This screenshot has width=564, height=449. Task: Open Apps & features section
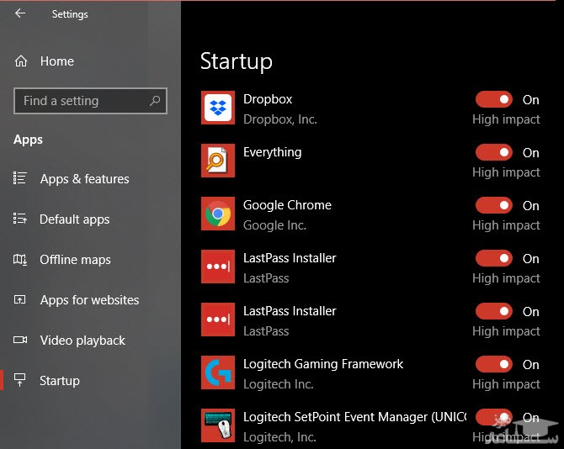pyautogui.click(x=84, y=179)
